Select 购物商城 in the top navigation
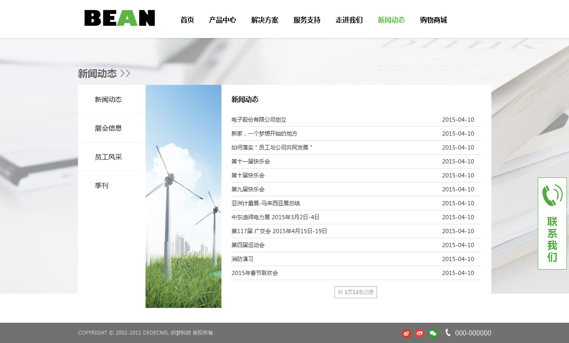 tap(433, 20)
